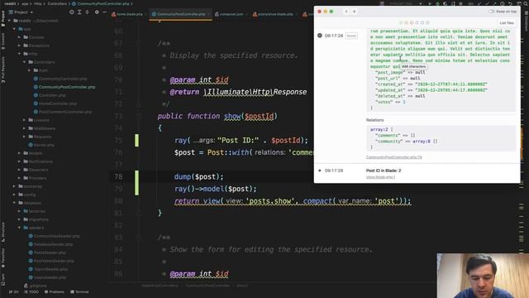The image size is (529, 298).
Task: Open Project panel gear options
Action: 97,12
